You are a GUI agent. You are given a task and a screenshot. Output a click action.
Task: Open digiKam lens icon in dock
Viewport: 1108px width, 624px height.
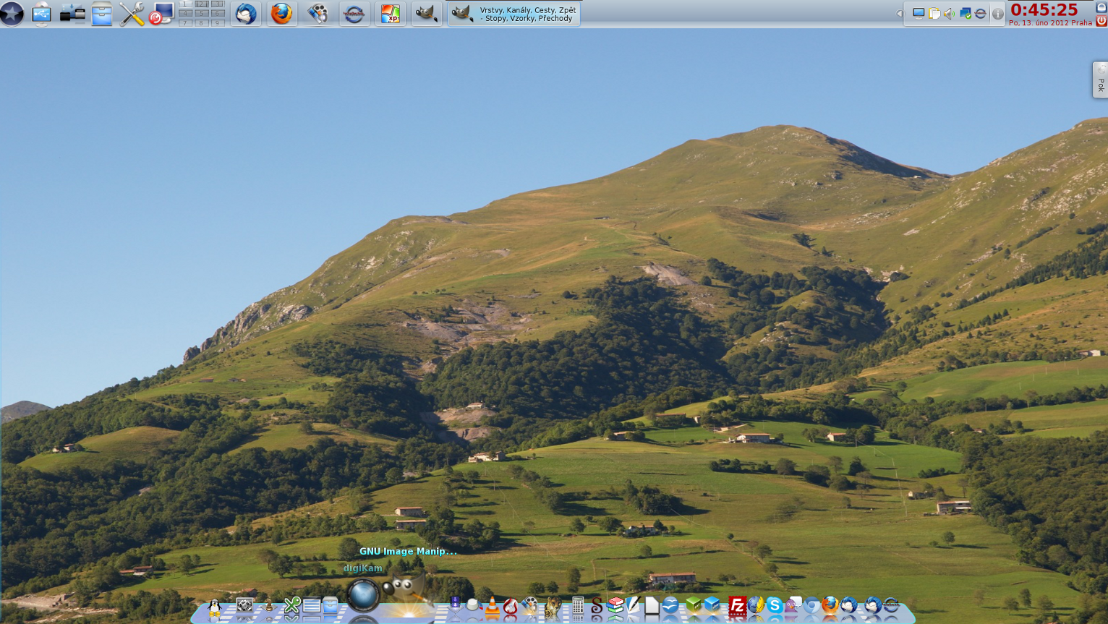coord(363,595)
